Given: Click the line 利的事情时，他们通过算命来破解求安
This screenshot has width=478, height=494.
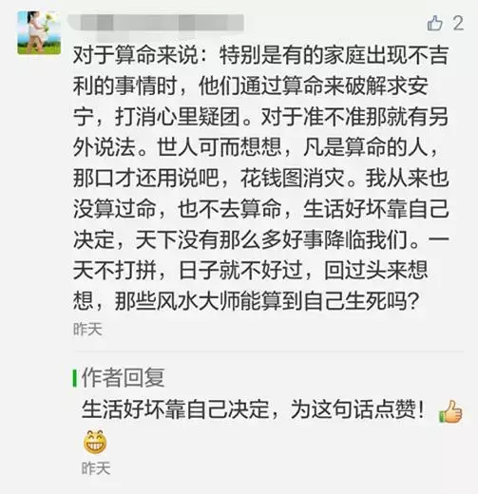Looking at the screenshot, I should click(250, 85).
